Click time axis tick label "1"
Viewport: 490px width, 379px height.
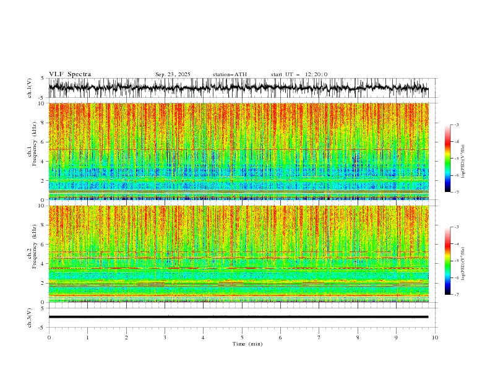(87, 338)
